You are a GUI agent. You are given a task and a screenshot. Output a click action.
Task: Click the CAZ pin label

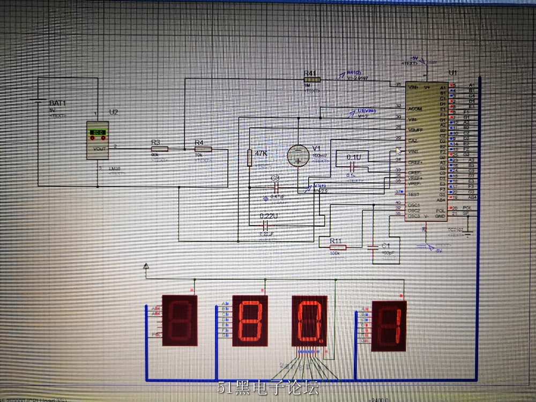(x=413, y=140)
